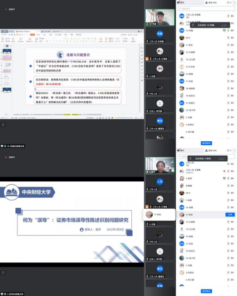Click the screen-share icon beside 2- in lower list
The height and width of the screenshot is (296, 237).
[x=224, y=178]
